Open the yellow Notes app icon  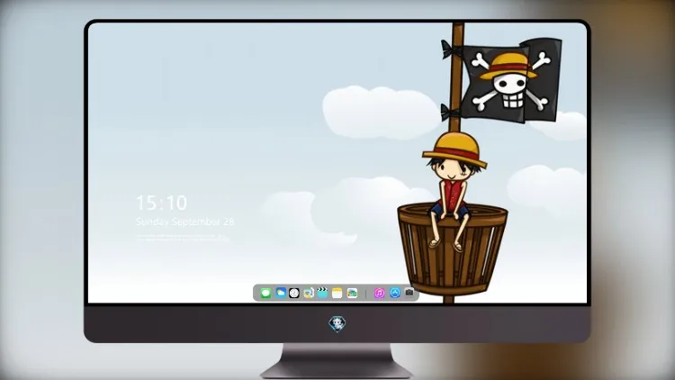[x=337, y=293]
